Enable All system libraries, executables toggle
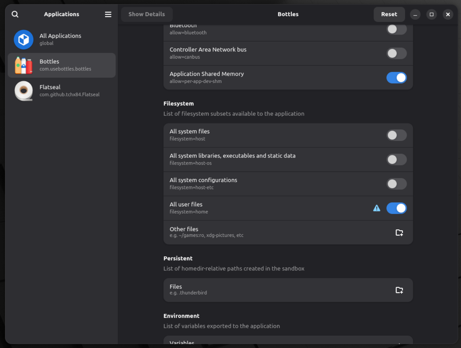461x348 pixels. coord(396,160)
